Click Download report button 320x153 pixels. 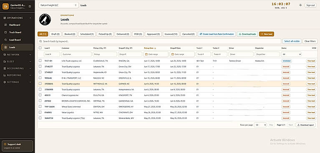(x=305, y=125)
